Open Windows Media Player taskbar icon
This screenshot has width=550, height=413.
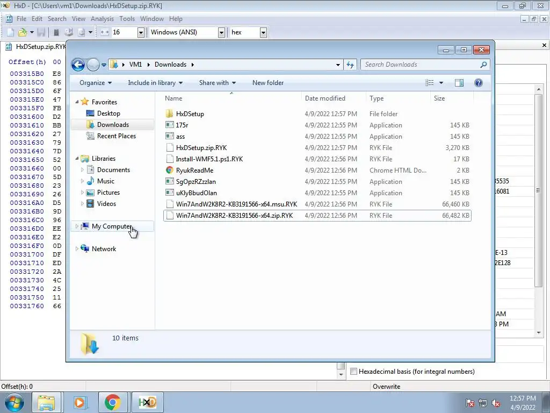[x=79, y=402]
